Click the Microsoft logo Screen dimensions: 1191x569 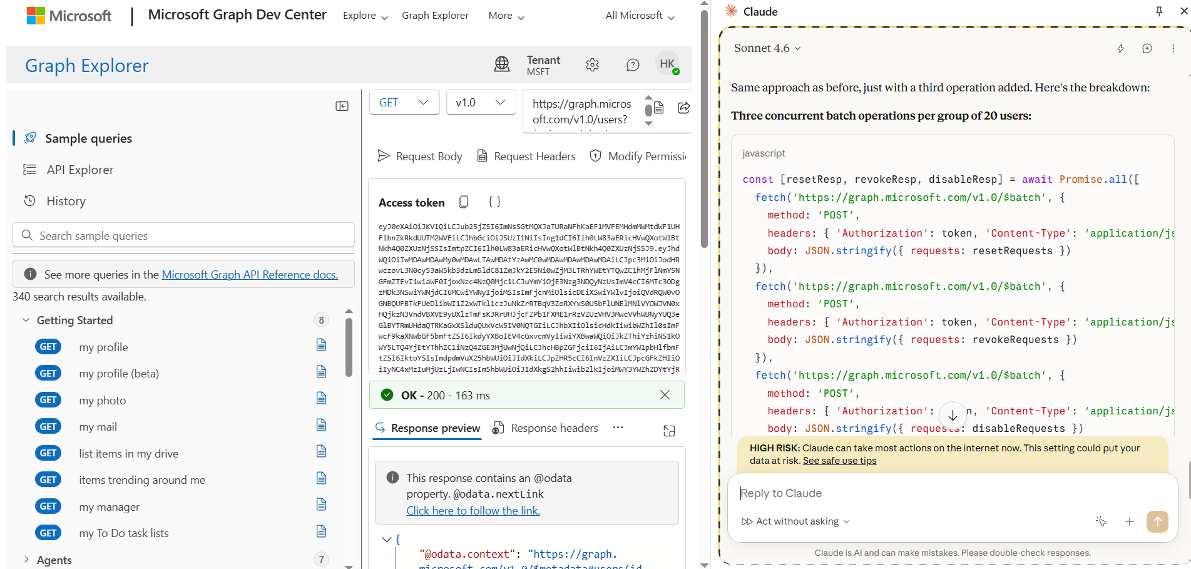69,16
